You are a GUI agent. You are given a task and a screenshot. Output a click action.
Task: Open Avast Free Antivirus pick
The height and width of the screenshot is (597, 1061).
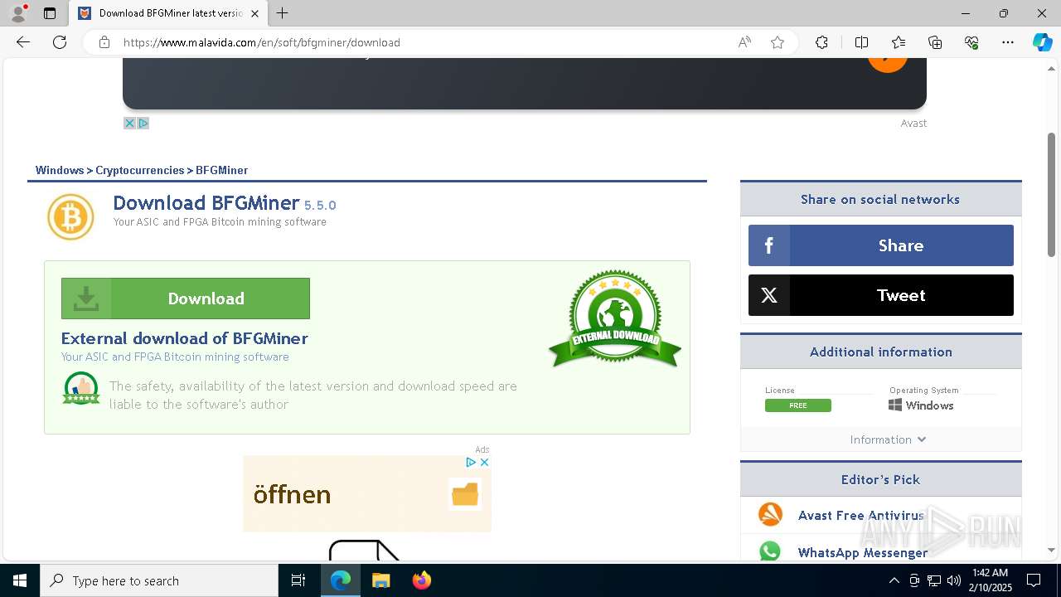[x=860, y=515]
